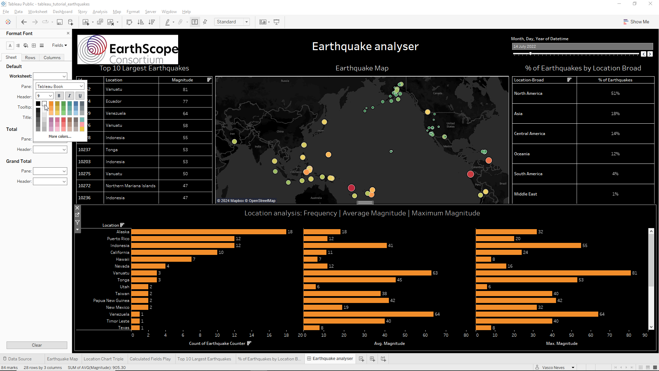
Task: Click the date filter next arrow
Action: tap(650, 54)
